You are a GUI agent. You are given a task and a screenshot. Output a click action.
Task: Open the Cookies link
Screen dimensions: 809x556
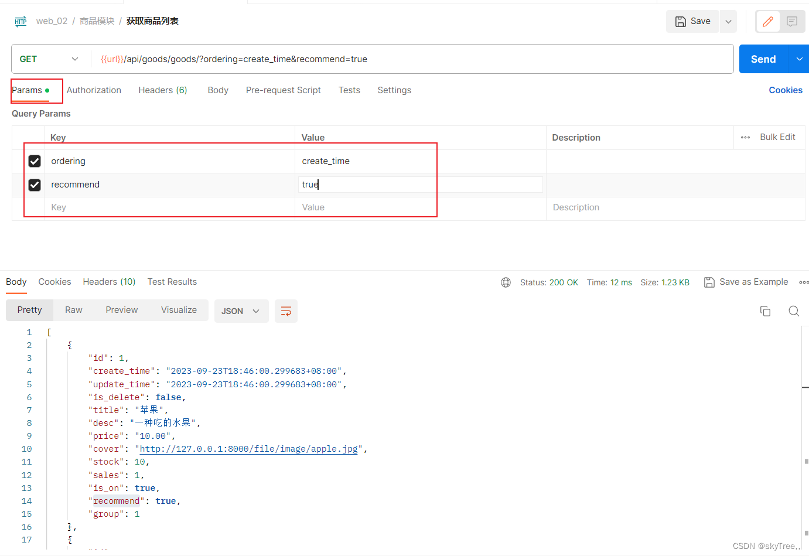(x=786, y=90)
